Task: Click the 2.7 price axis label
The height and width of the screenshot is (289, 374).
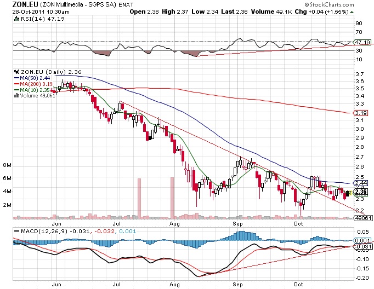Action: click(x=359, y=157)
